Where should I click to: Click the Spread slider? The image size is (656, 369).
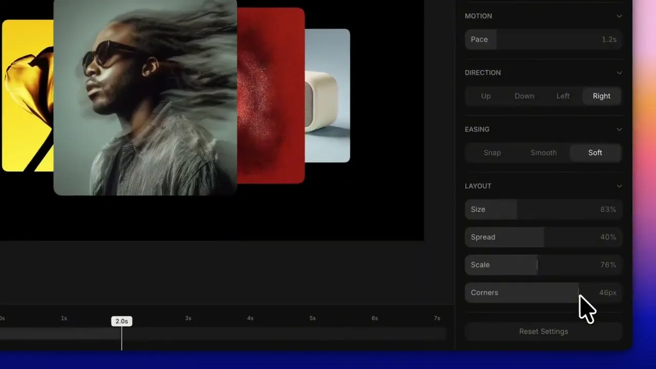[543, 237]
